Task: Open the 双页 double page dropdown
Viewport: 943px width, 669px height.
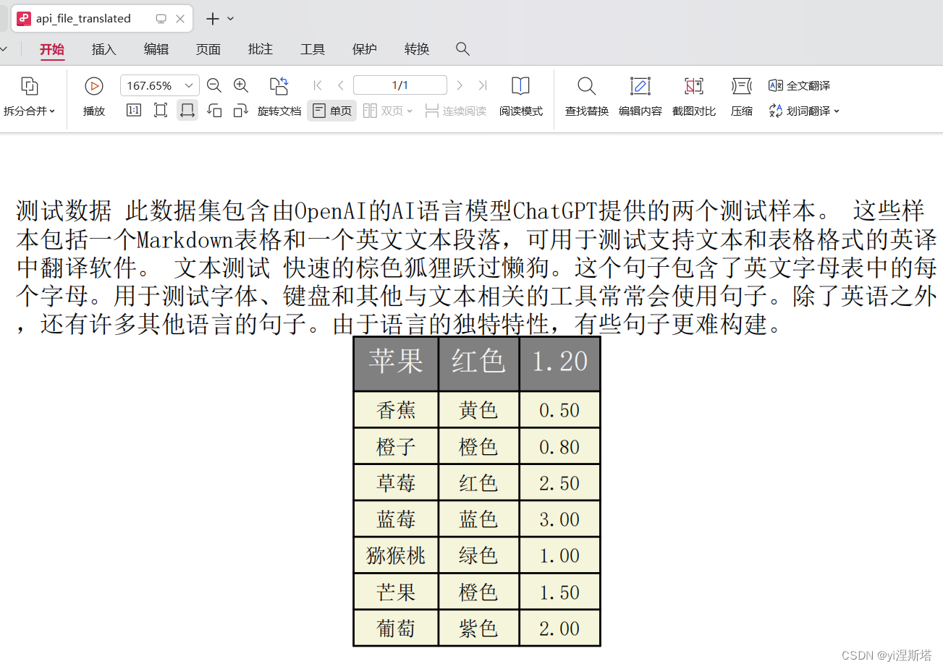Action: tap(388, 111)
